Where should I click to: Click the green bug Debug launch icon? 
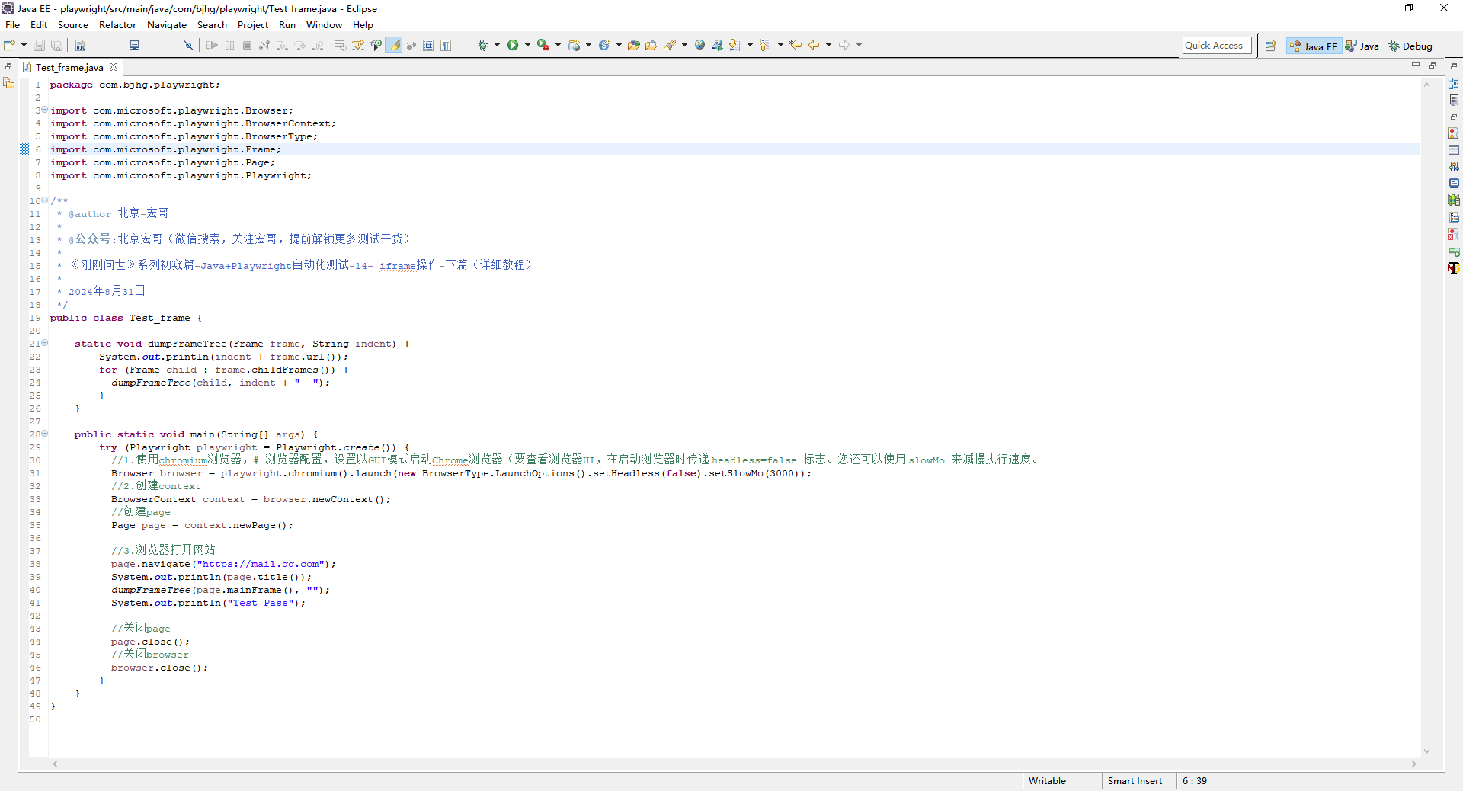[482, 46]
